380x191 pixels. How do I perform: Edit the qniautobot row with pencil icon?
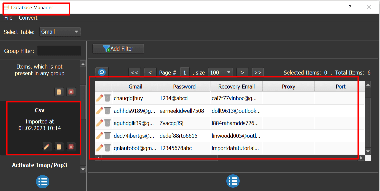click(x=100, y=148)
